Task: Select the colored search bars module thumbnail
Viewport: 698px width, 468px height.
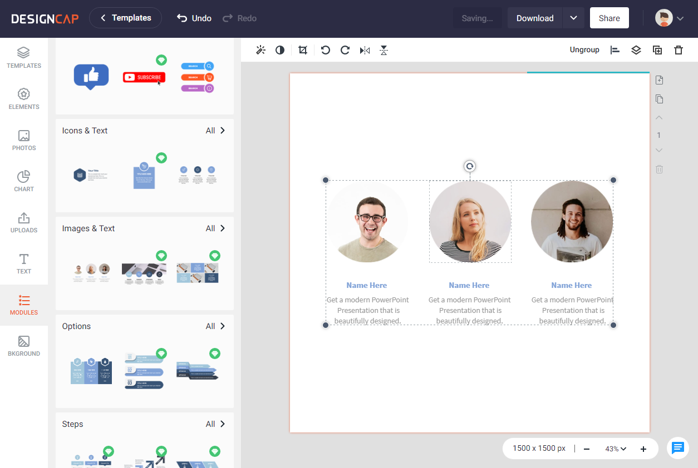Action: [197, 77]
